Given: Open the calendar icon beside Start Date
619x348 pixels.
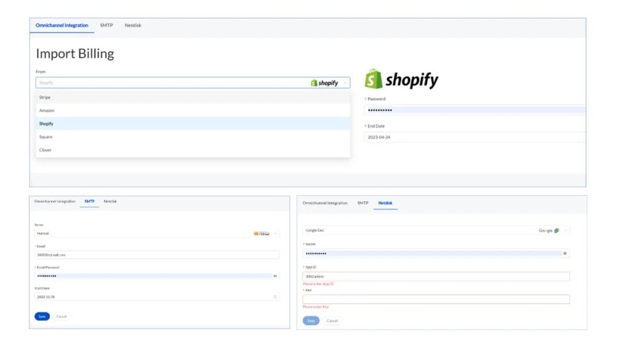Looking at the screenshot, I should tap(275, 296).
